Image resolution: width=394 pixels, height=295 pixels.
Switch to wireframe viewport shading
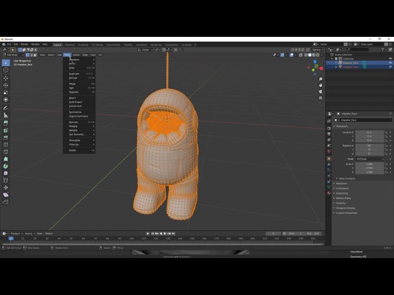point(306,55)
